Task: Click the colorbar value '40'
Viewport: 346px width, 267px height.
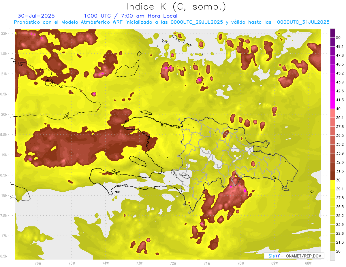Action: coord(339,109)
